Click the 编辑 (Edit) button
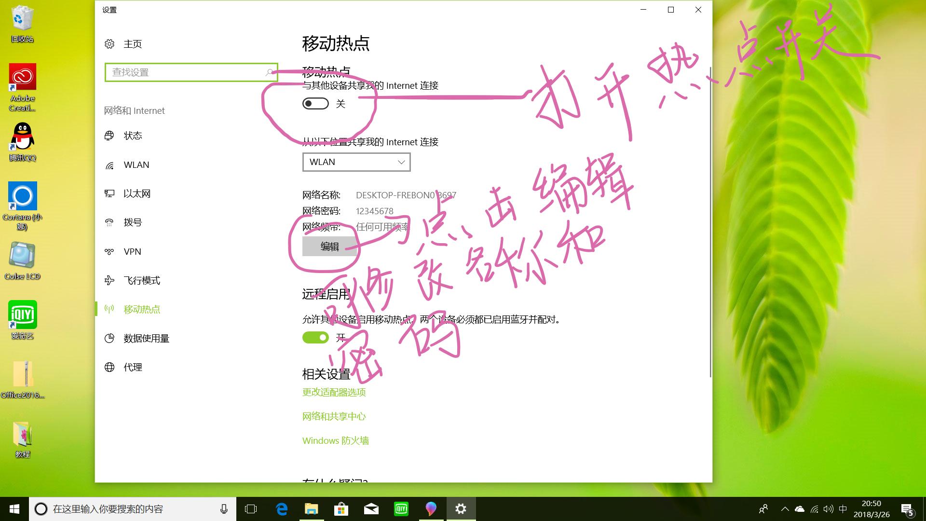Screen dimensions: 926x521 [329, 247]
